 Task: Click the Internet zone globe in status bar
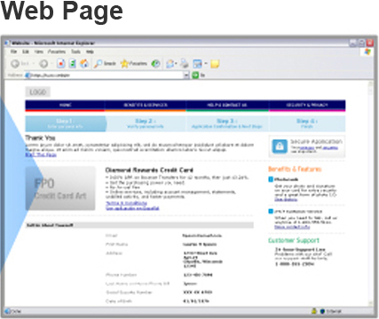coord(322,311)
